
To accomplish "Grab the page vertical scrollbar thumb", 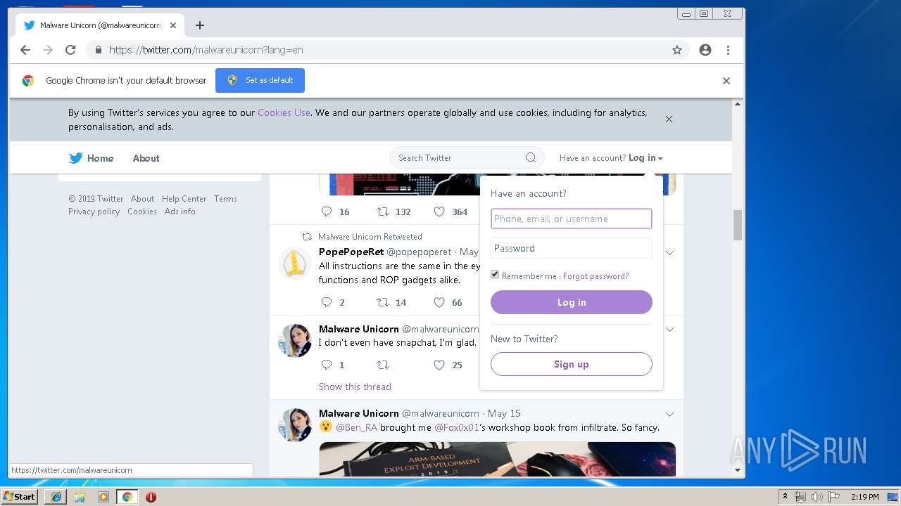I will tap(738, 225).
